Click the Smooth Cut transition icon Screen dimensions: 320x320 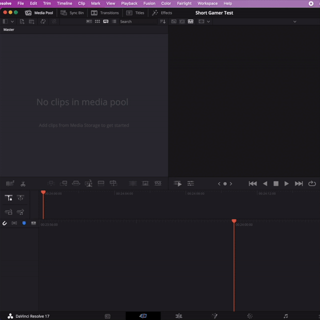pyautogui.click(x=158, y=183)
